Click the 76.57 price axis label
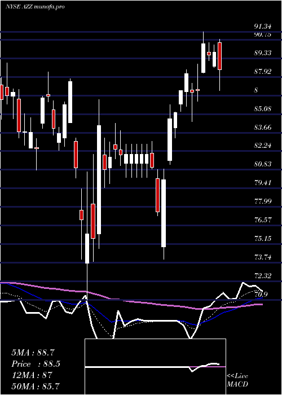This screenshot has width=282, height=395. pyautogui.click(x=263, y=220)
